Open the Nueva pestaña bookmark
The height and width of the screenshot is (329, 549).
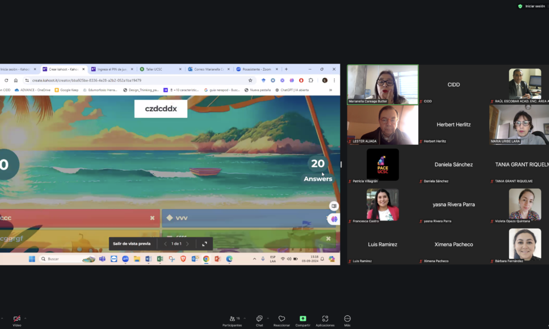(x=257, y=90)
